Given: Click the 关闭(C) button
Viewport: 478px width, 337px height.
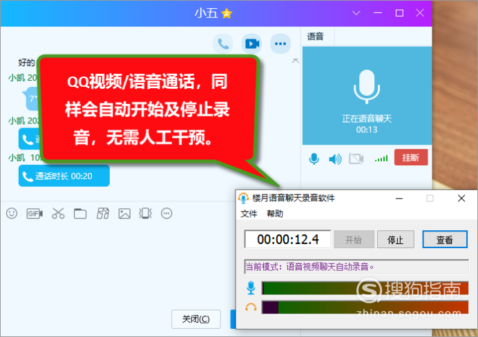Looking at the screenshot, I should pos(196,319).
